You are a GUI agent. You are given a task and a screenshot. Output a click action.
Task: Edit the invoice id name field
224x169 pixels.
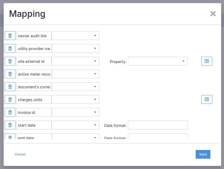tap(34, 112)
